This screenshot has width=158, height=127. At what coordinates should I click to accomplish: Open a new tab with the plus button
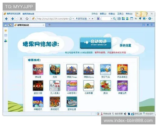[x=50, y=25]
